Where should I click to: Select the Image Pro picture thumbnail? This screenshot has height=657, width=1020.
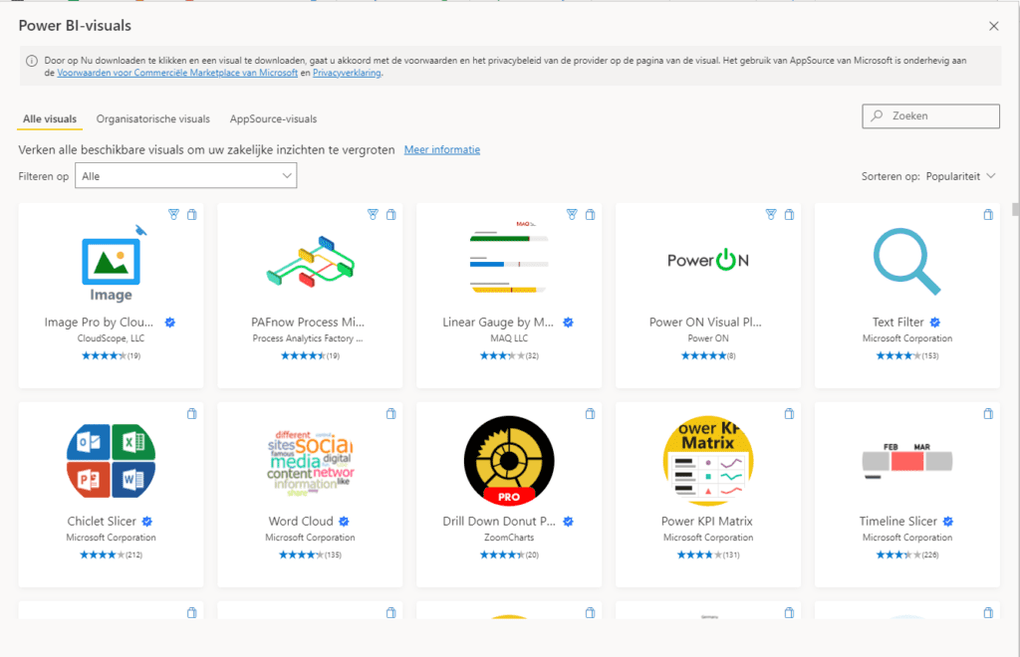click(112, 263)
